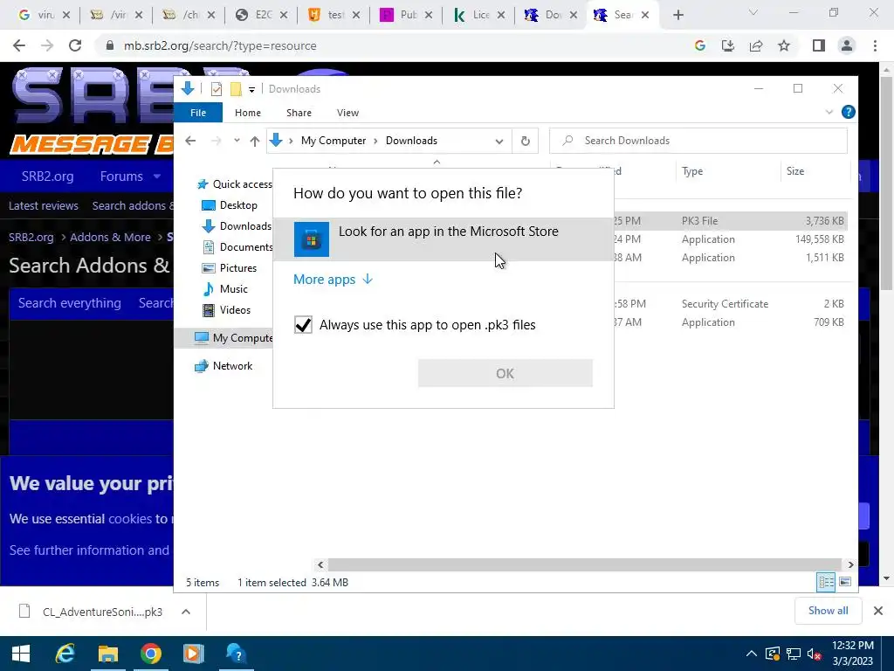The height and width of the screenshot is (671, 894).
Task: Expand More apps list in the dialog
Action: point(333,279)
